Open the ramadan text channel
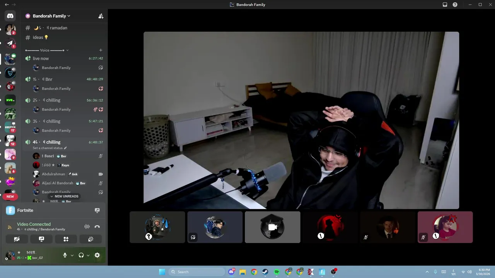The image size is (495, 278). point(64,28)
